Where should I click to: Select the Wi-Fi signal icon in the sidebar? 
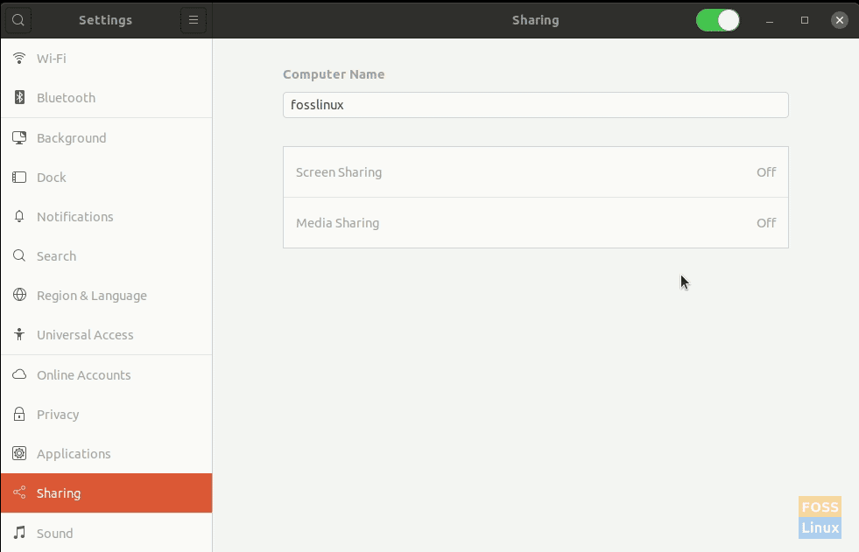[18, 58]
